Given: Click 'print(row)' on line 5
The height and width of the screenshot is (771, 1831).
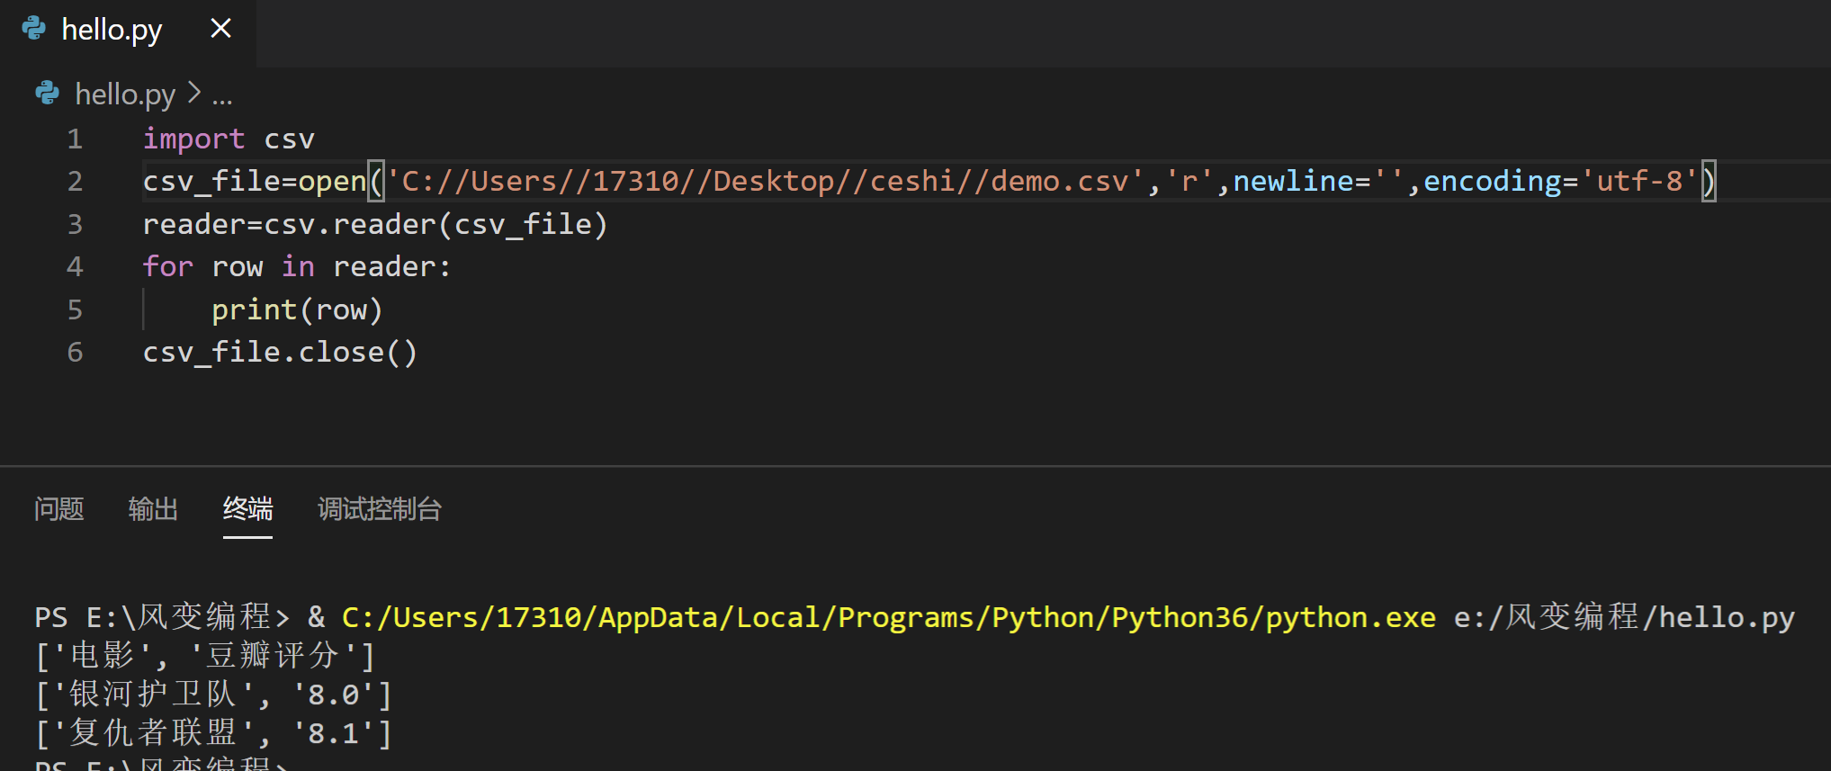Looking at the screenshot, I should 297,309.
